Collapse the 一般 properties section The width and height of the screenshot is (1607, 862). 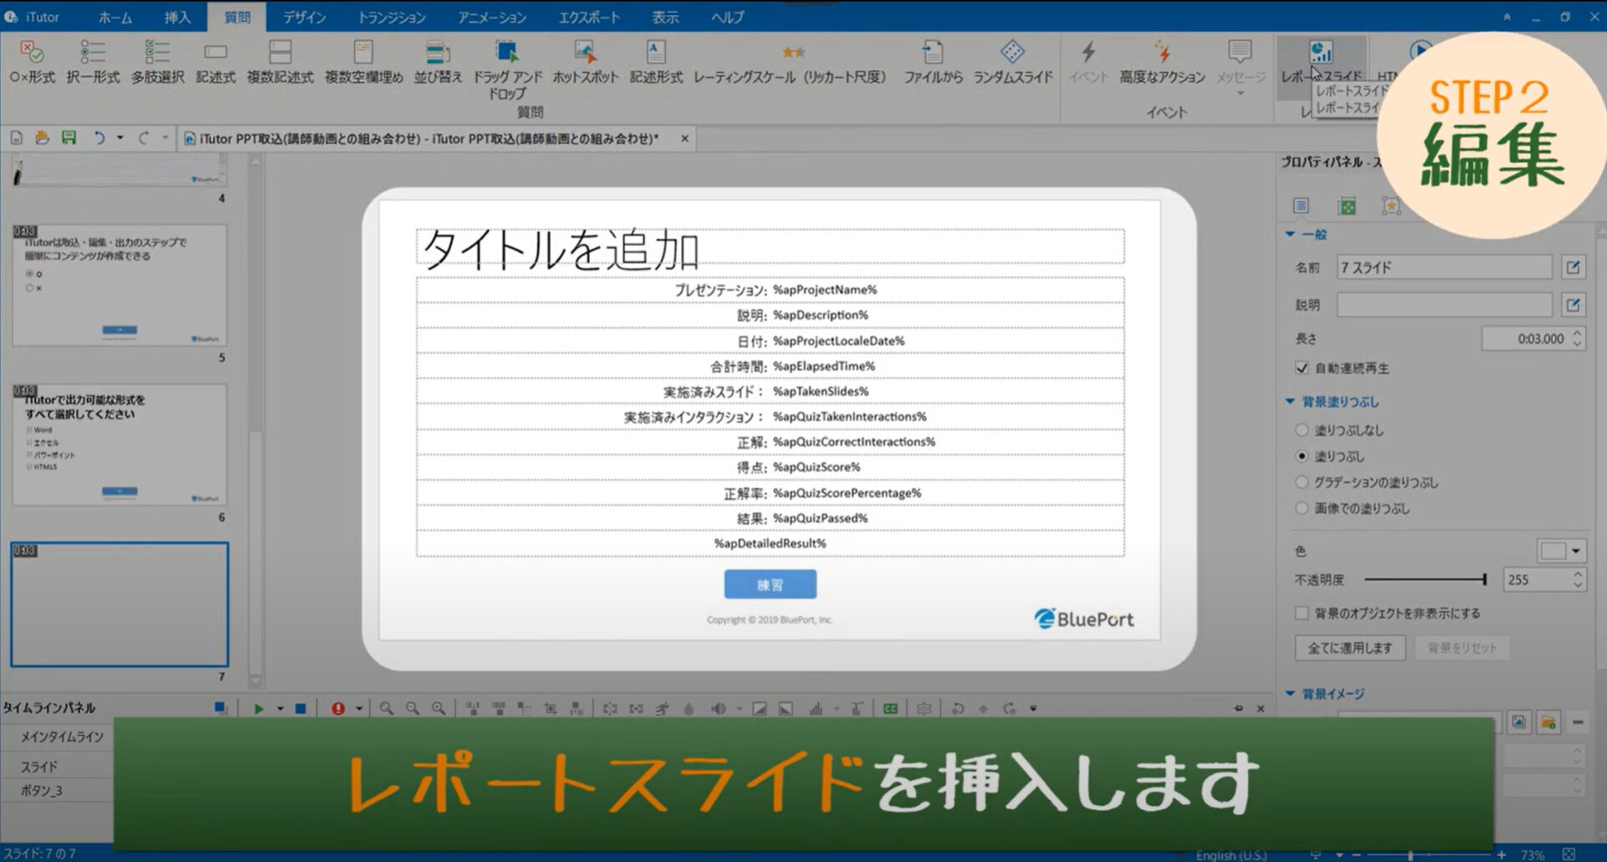click(1289, 235)
